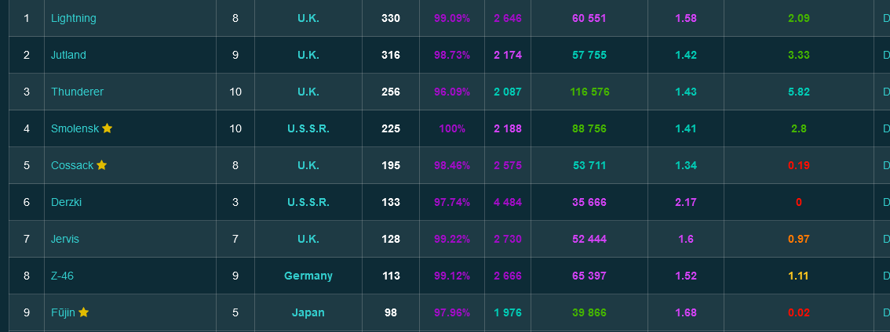
Task: Open the Lightning ship link
Action: click(73, 18)
